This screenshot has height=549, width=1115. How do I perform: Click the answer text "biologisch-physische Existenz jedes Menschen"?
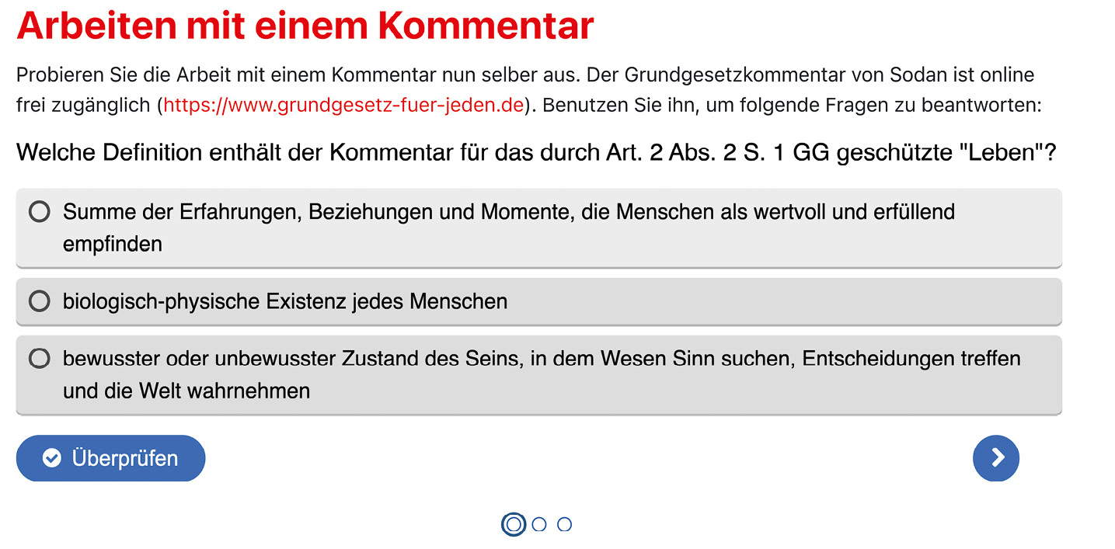coord(285,301)
